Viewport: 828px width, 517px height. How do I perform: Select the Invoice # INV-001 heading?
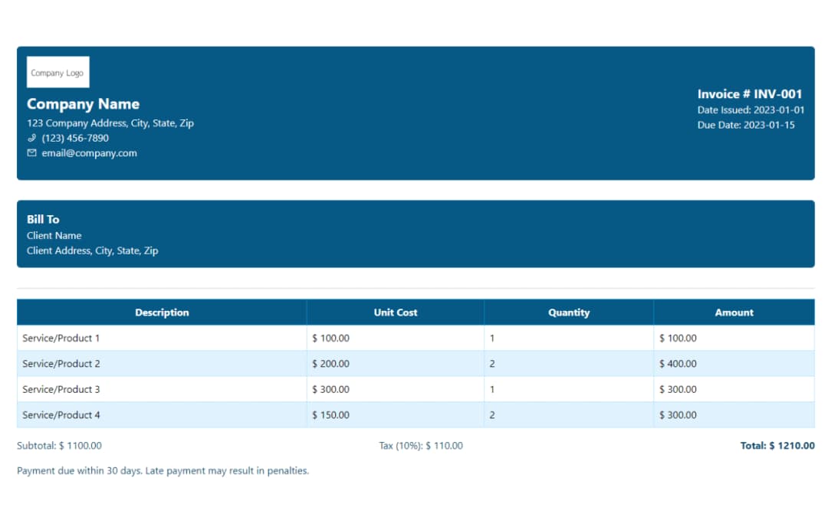click(749, 94)
